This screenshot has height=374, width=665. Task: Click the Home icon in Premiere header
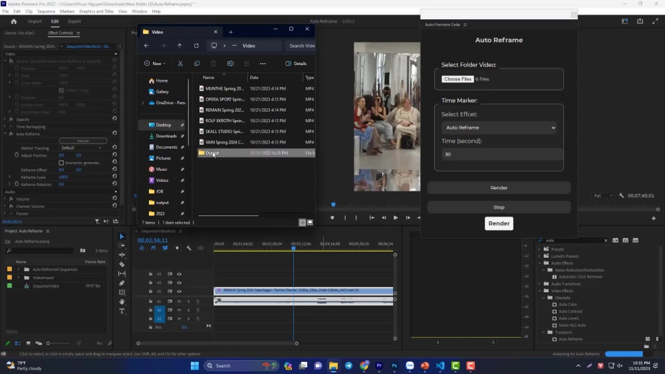pyautogui.click(x=13, y=21)
